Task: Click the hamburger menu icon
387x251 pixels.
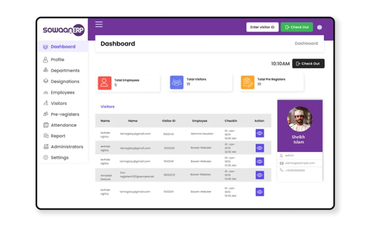Action: click(x=99, y=25)
